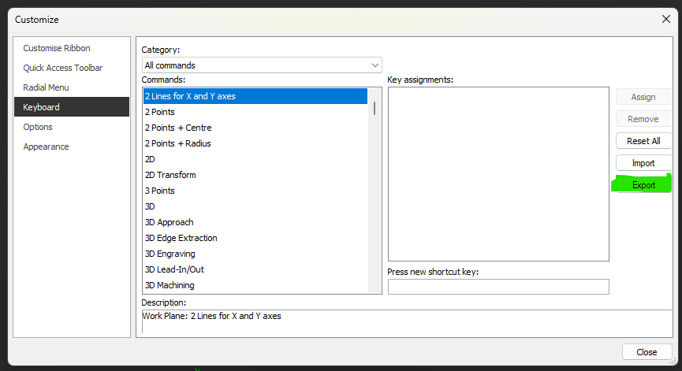Viewport: 682px width, 371px height.
Task: Click the X to close Customize window
Action: click(x=665, y=19)
